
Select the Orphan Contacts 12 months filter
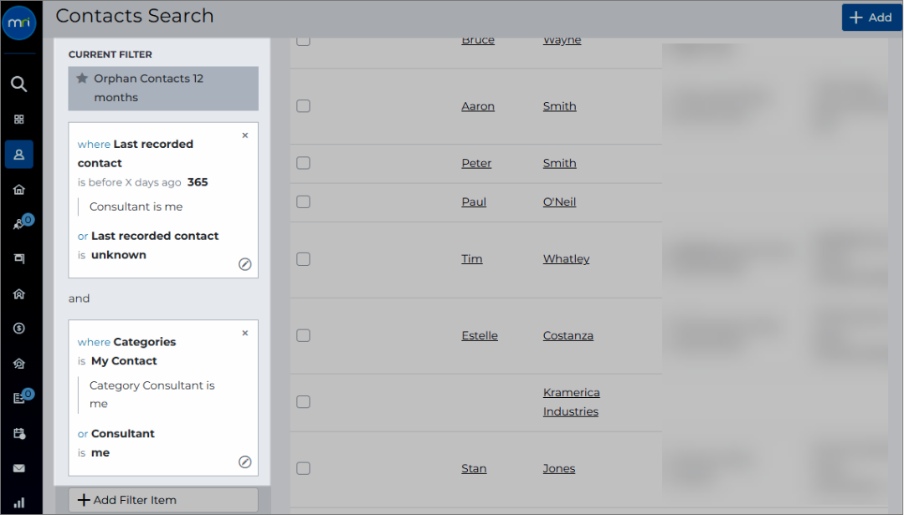tap(163, 88)
